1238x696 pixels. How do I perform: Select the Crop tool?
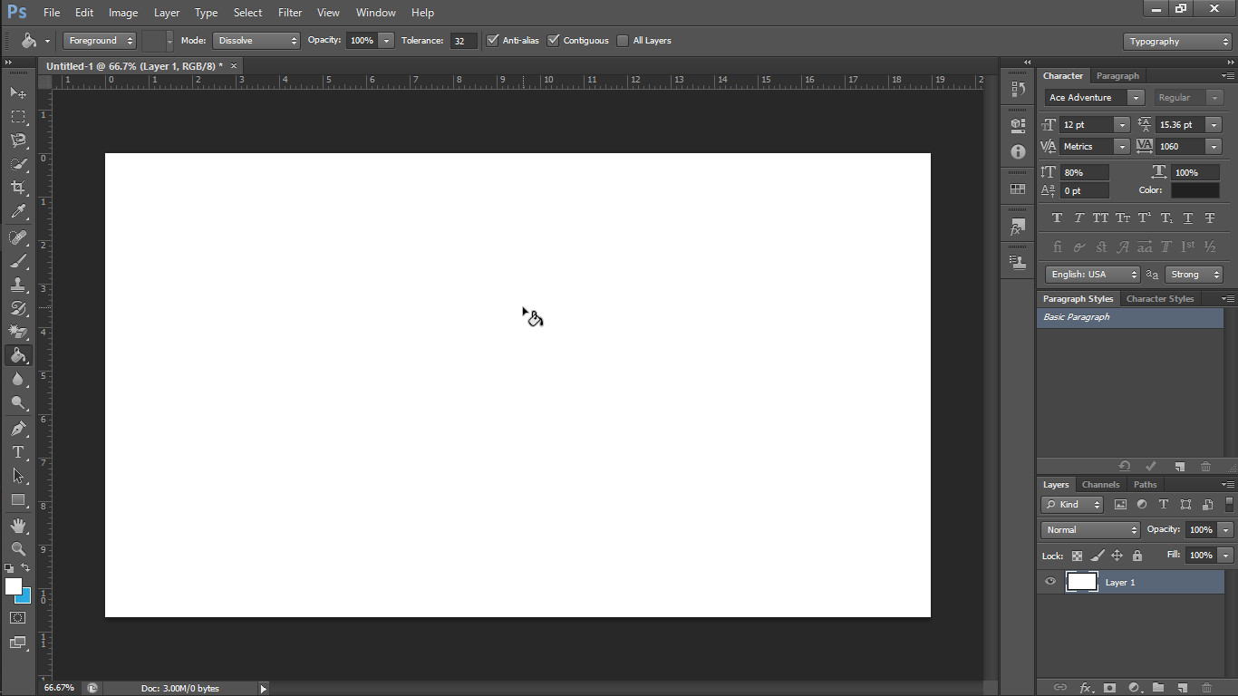pyautogui.click(x=18, y=188)
